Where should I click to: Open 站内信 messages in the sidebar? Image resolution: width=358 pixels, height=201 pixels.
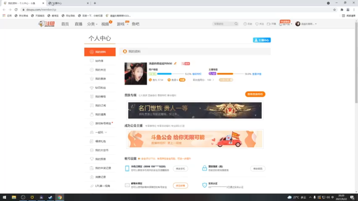(x=100, y=61)
